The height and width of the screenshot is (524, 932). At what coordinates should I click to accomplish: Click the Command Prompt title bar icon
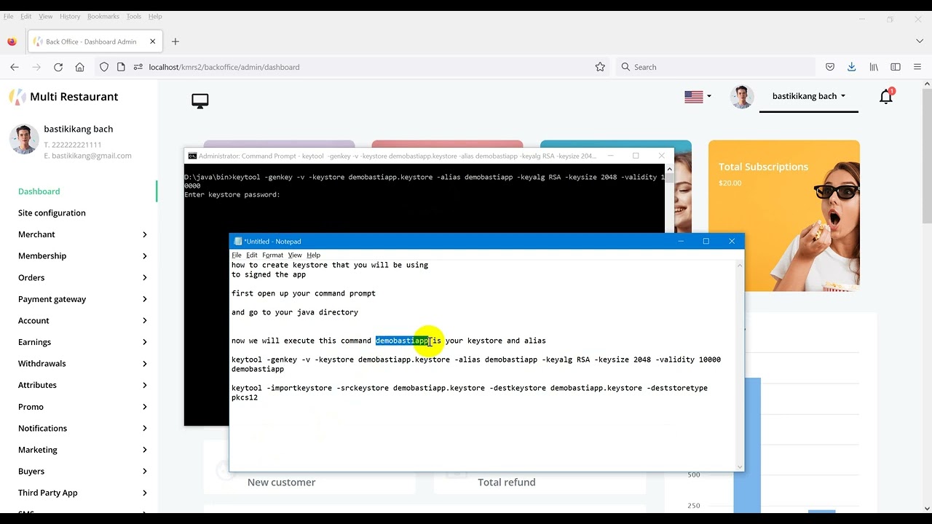tap(192, 156)
